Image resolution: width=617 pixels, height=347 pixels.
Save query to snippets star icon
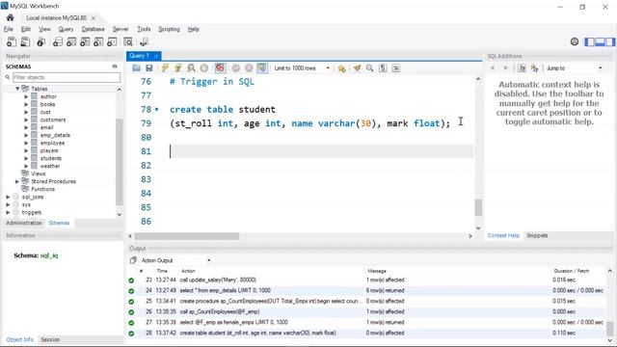(341, 68)
